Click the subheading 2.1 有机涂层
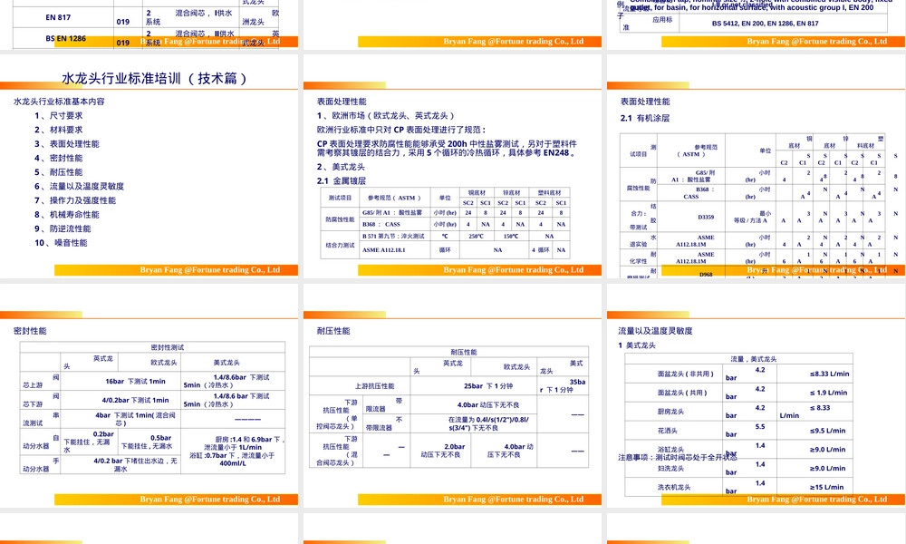Screen dimensions: 906x544 (645, 118)
